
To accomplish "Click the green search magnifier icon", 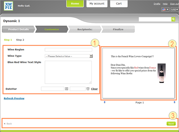I will tap(173, 19).
